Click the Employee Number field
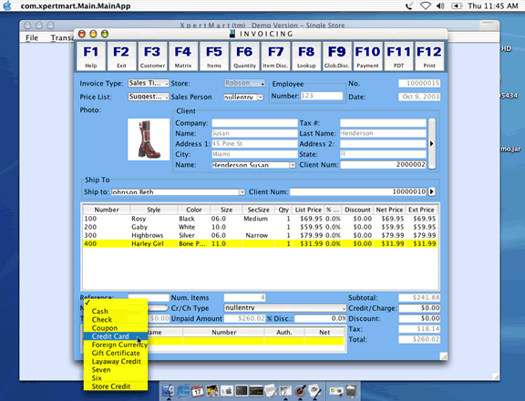 (322, 96)
